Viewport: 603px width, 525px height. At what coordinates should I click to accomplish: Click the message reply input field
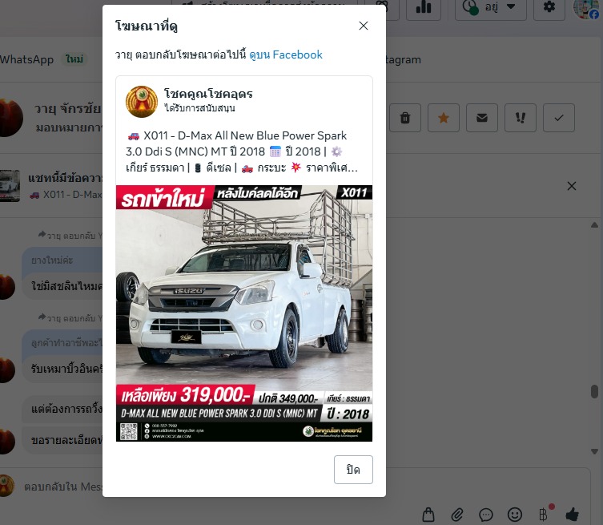pyautogui.click(x=63, y=487)
